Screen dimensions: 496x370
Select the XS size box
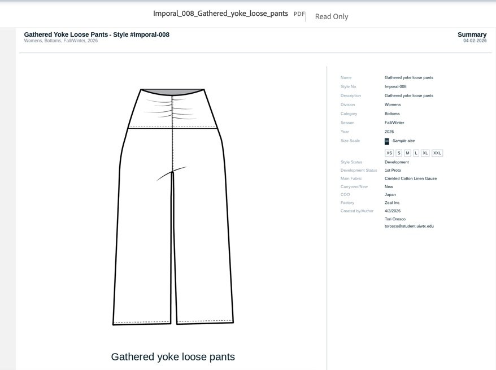pos(389,153)
